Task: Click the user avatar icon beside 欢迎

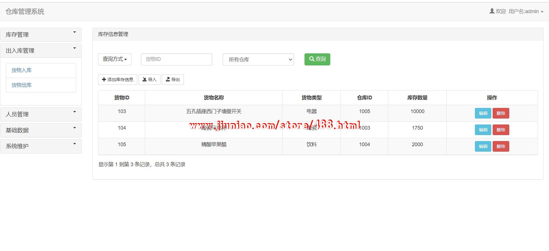Action: [x=492, y=11]
